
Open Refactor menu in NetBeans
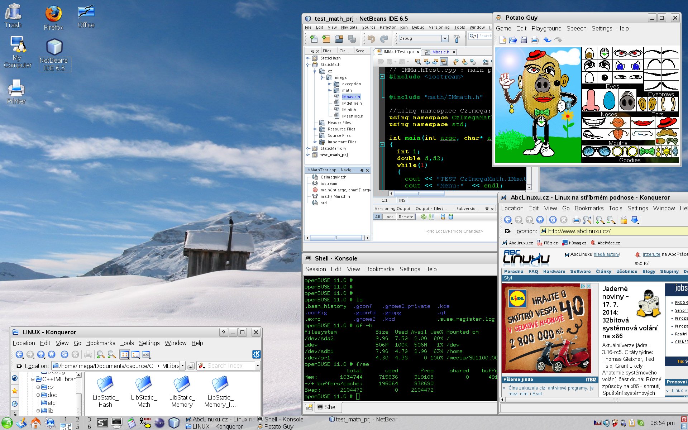pos(388,27)
